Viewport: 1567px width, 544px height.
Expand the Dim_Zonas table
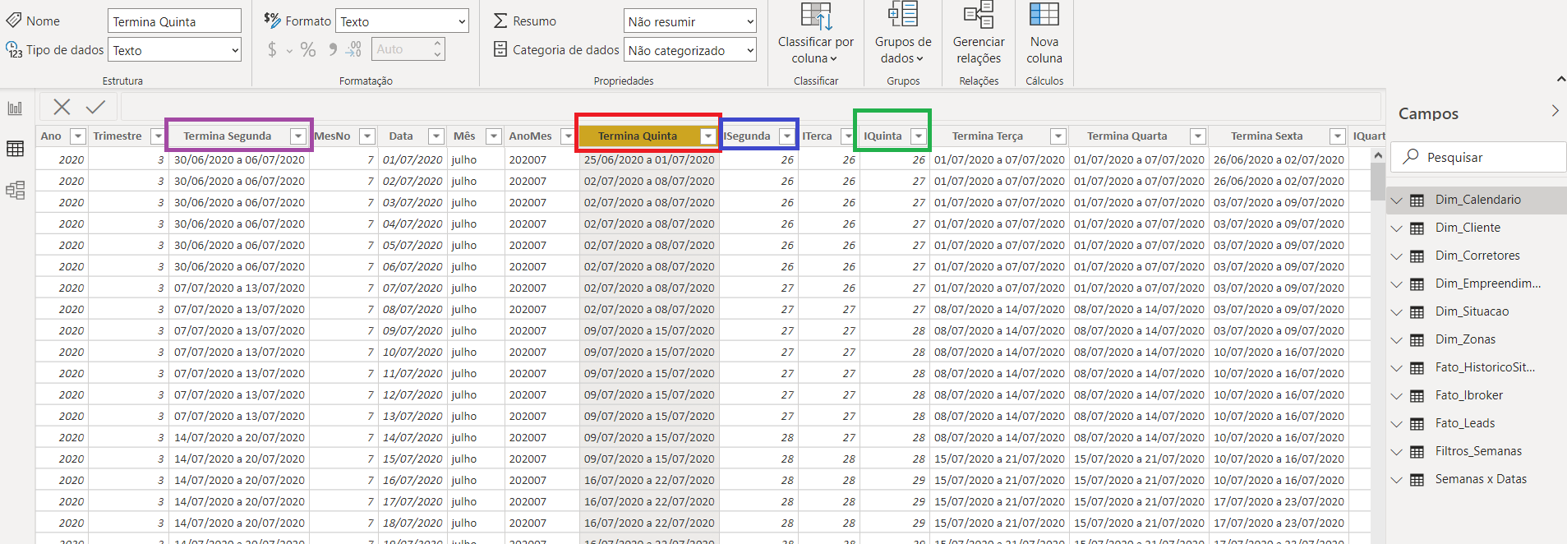1396,339
